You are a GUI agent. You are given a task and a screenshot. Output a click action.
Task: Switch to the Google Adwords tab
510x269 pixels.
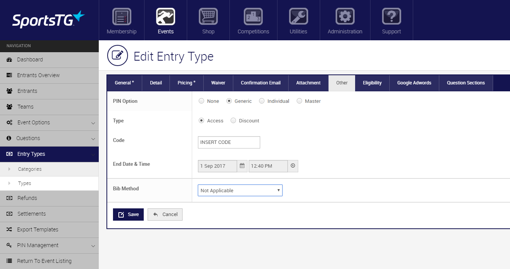(414, 83)
